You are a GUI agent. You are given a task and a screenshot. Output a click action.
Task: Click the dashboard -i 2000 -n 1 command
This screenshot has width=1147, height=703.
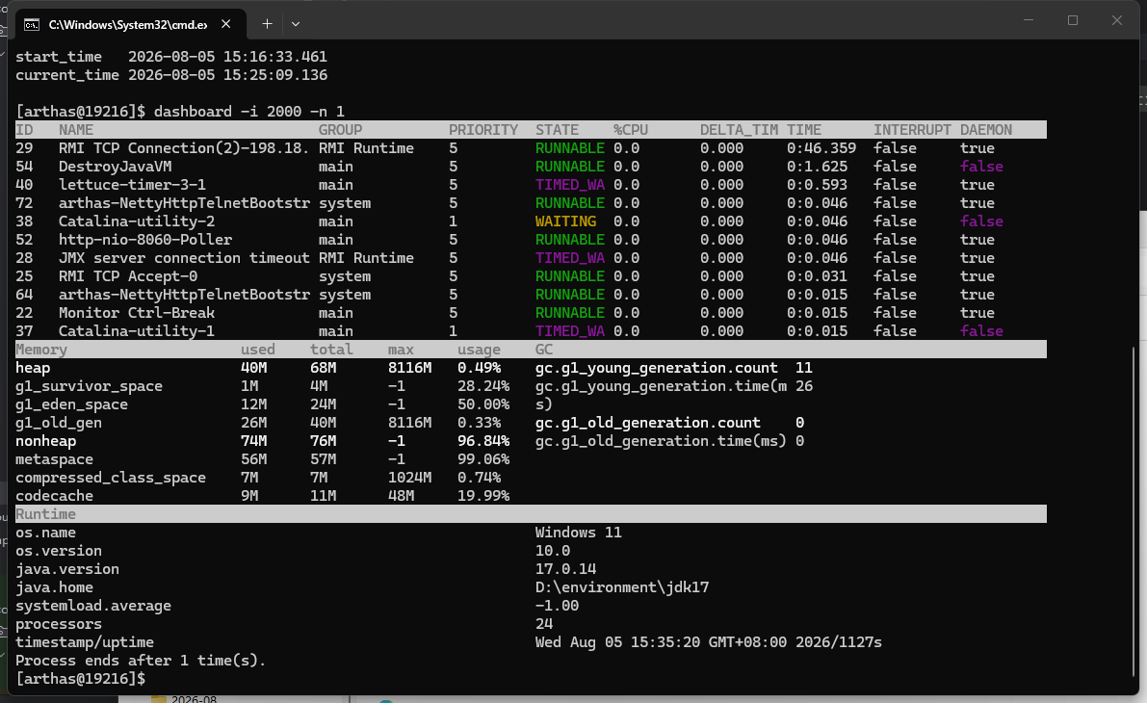pos(248,111)
